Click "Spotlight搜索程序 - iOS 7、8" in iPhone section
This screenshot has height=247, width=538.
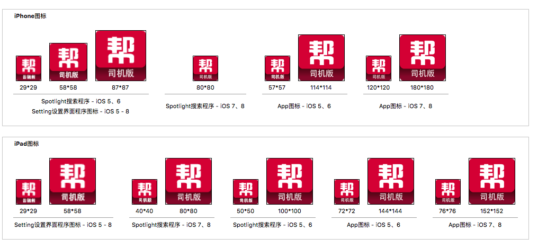click(x=205, y=106)
